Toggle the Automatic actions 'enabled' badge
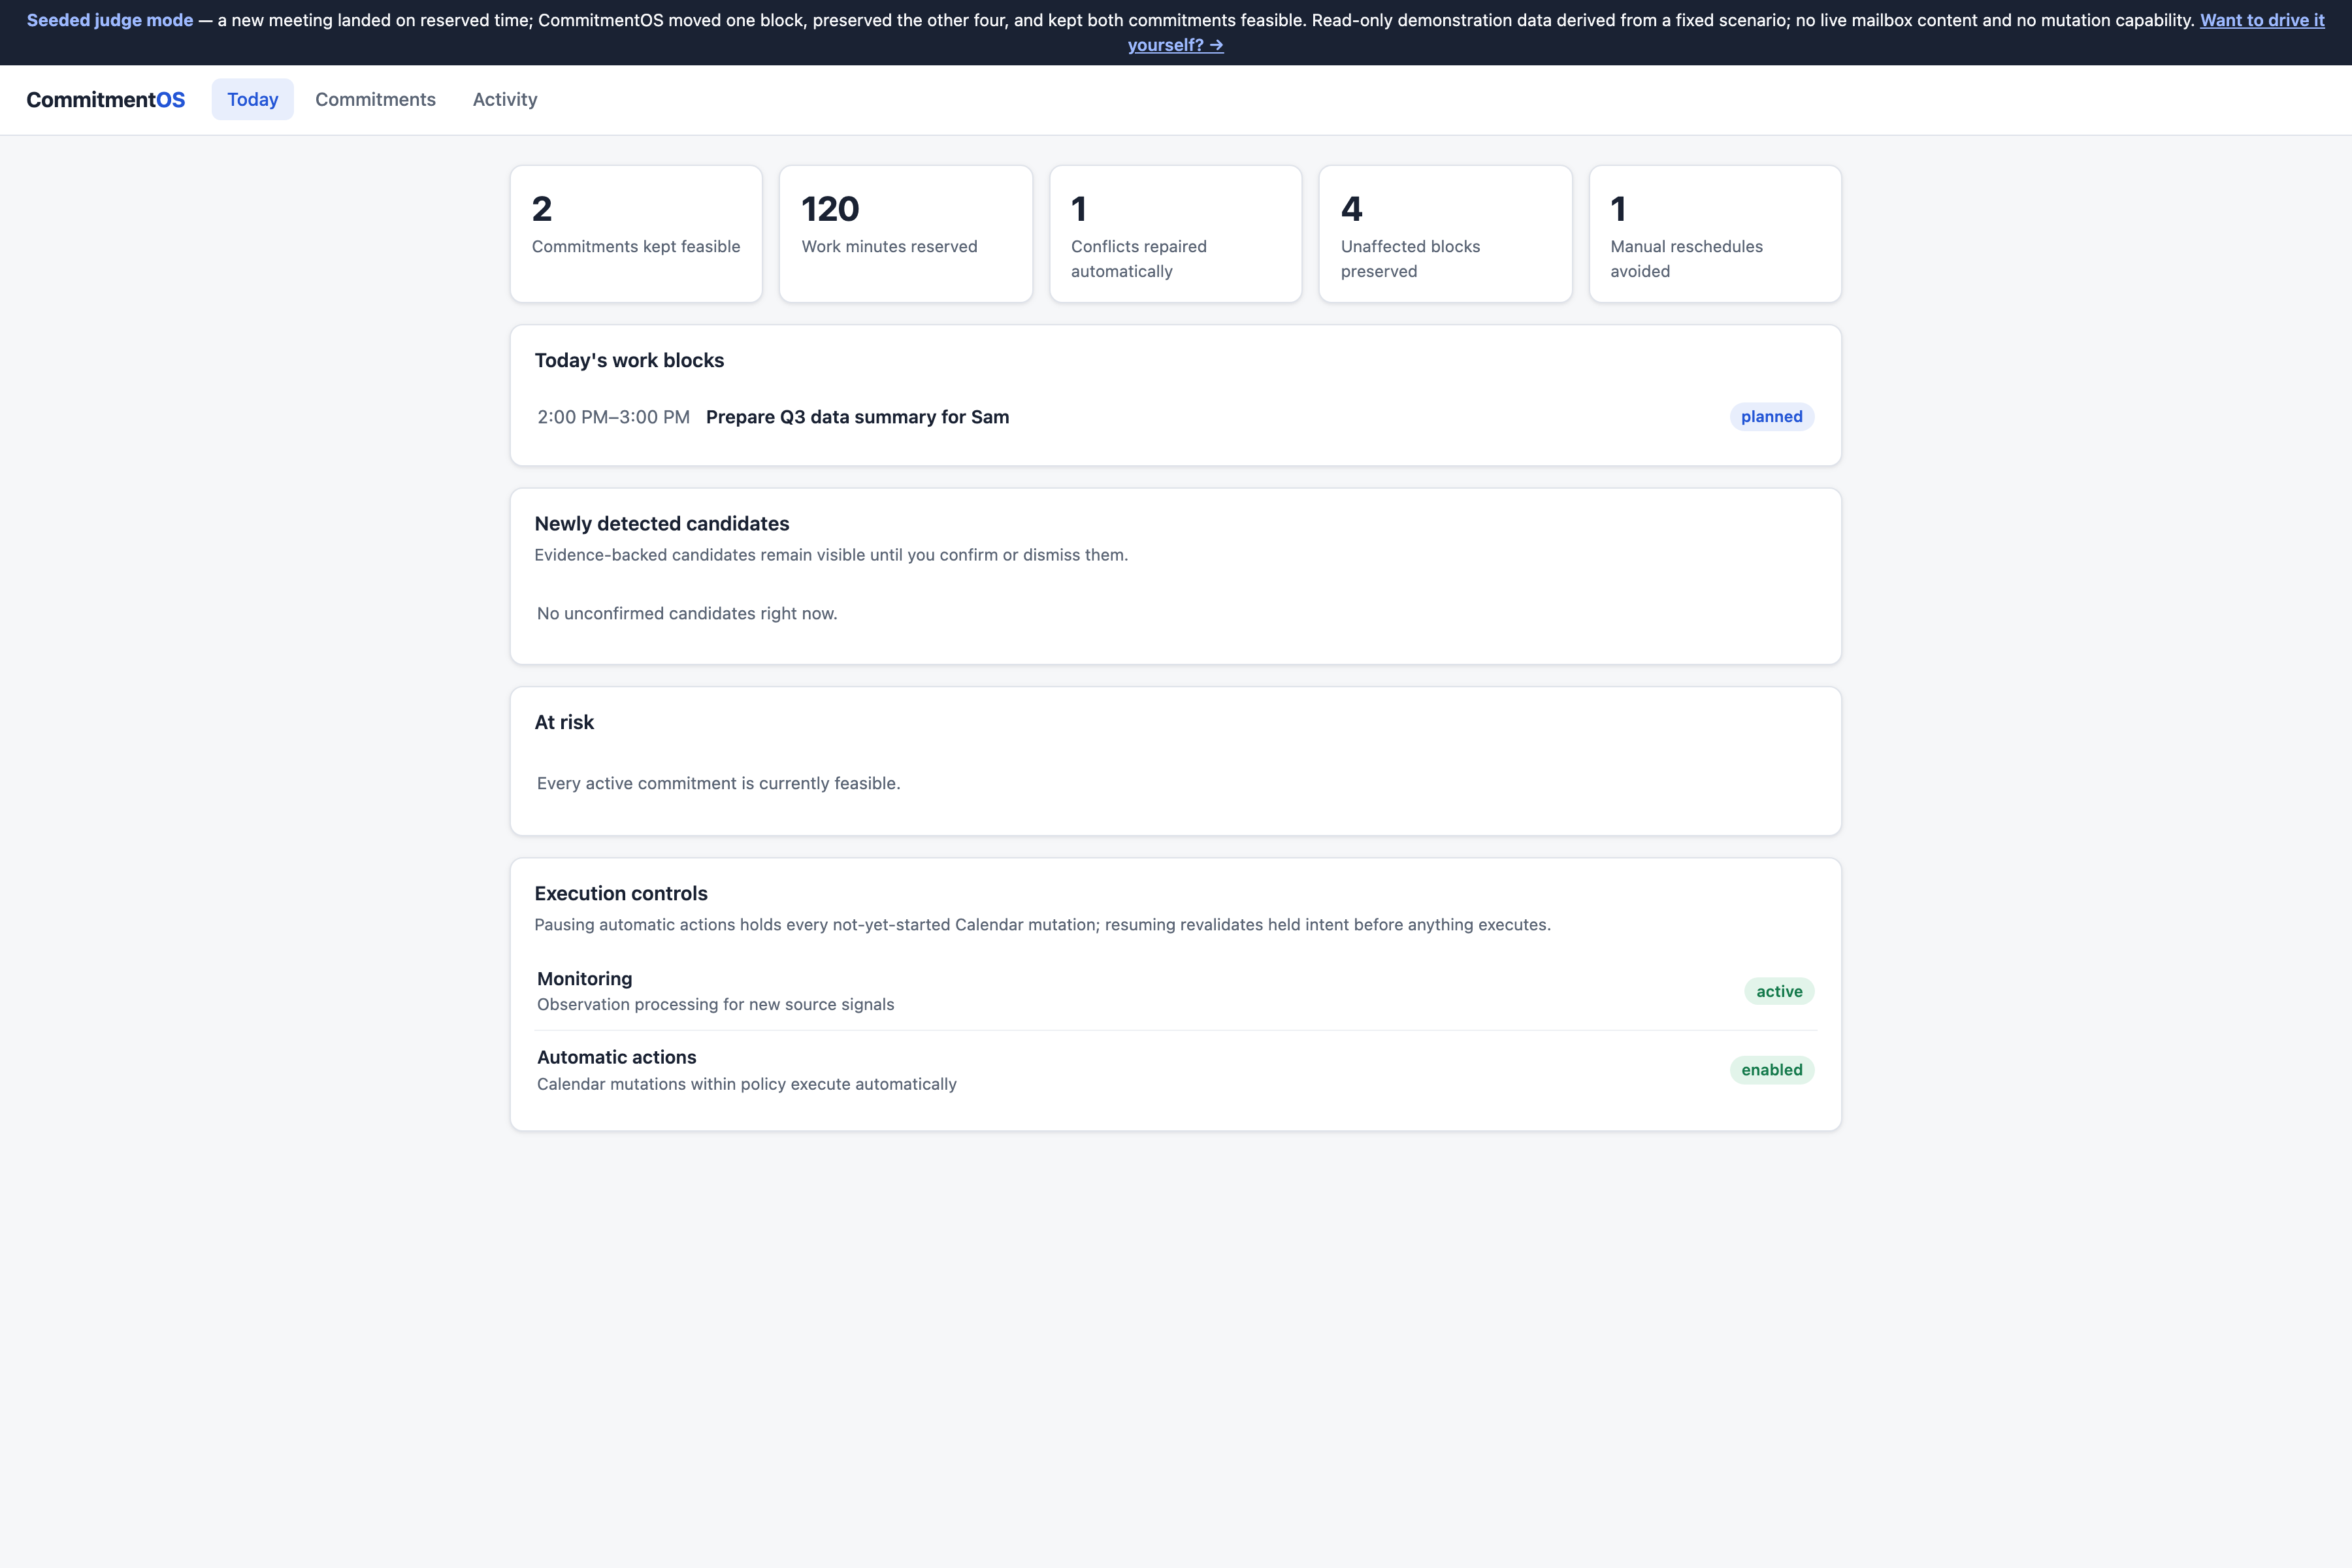 tap(1771, 1070)
